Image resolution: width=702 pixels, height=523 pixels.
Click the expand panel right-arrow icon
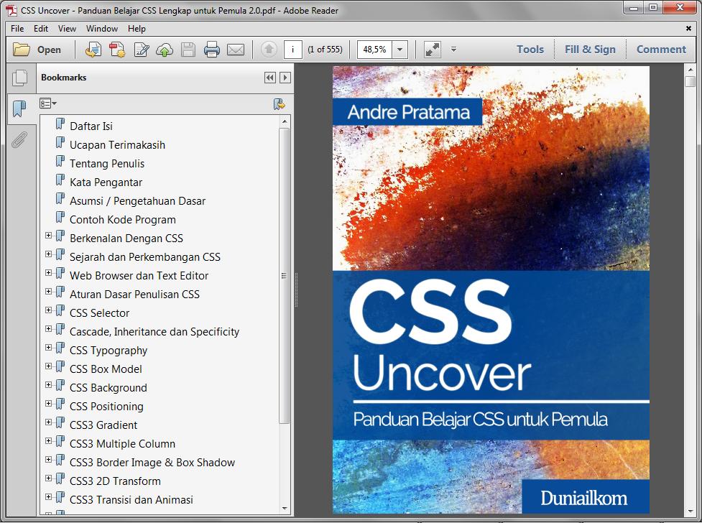pyautogui.click(x=285, y=78)
